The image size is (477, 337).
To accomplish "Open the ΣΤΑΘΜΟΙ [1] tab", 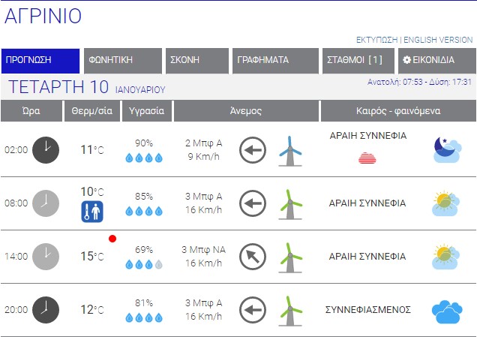I will [x=357, y=61].
